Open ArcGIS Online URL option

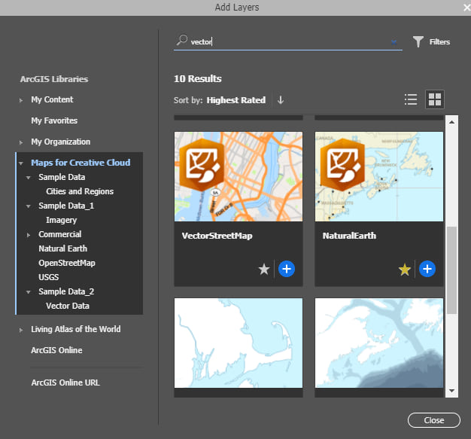(65, 383)
